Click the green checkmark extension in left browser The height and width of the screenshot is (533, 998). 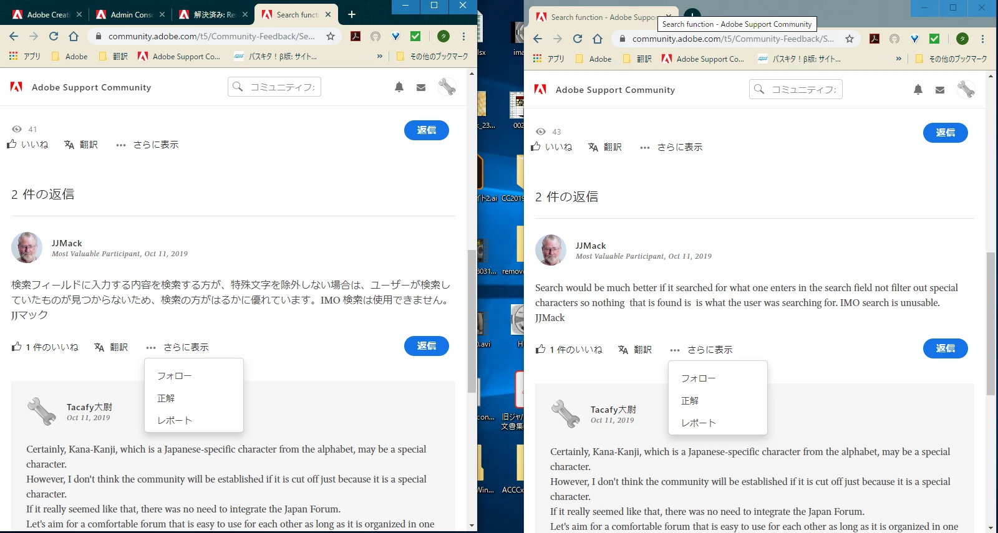415,36
